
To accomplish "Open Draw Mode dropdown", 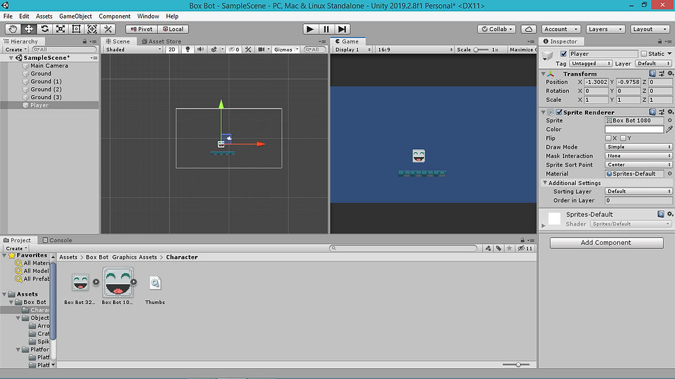I will coord(638,147).
